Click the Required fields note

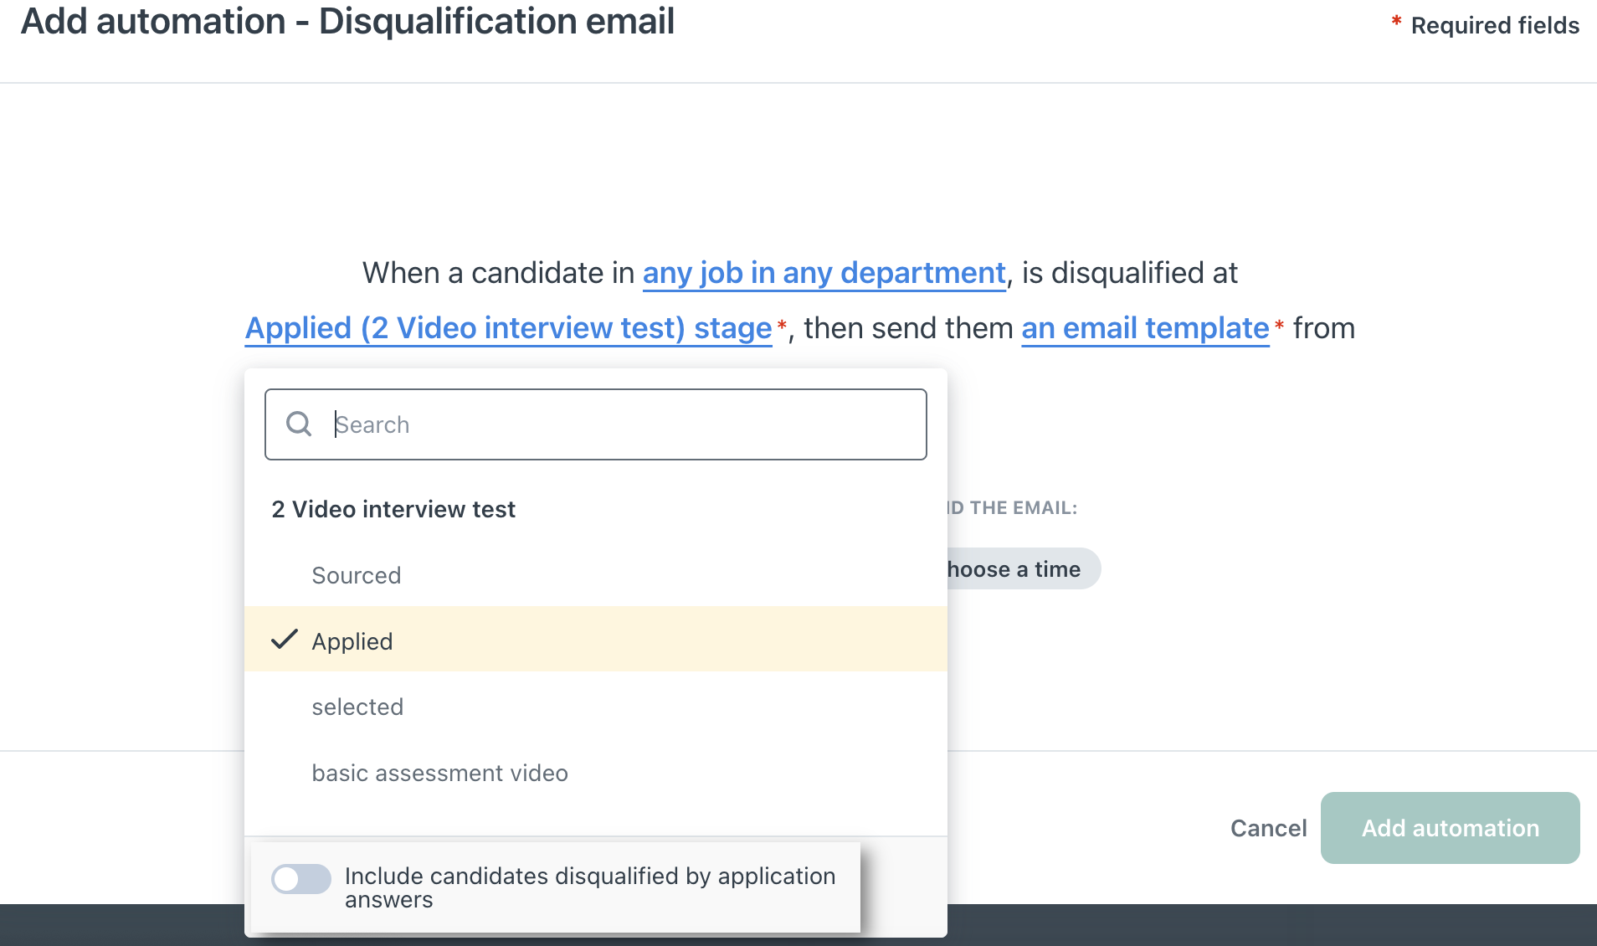click(x=1485, y=25)
